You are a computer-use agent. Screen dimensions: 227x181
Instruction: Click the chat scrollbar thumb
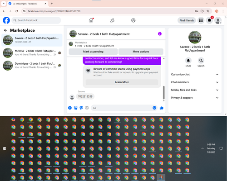[163, 92]
